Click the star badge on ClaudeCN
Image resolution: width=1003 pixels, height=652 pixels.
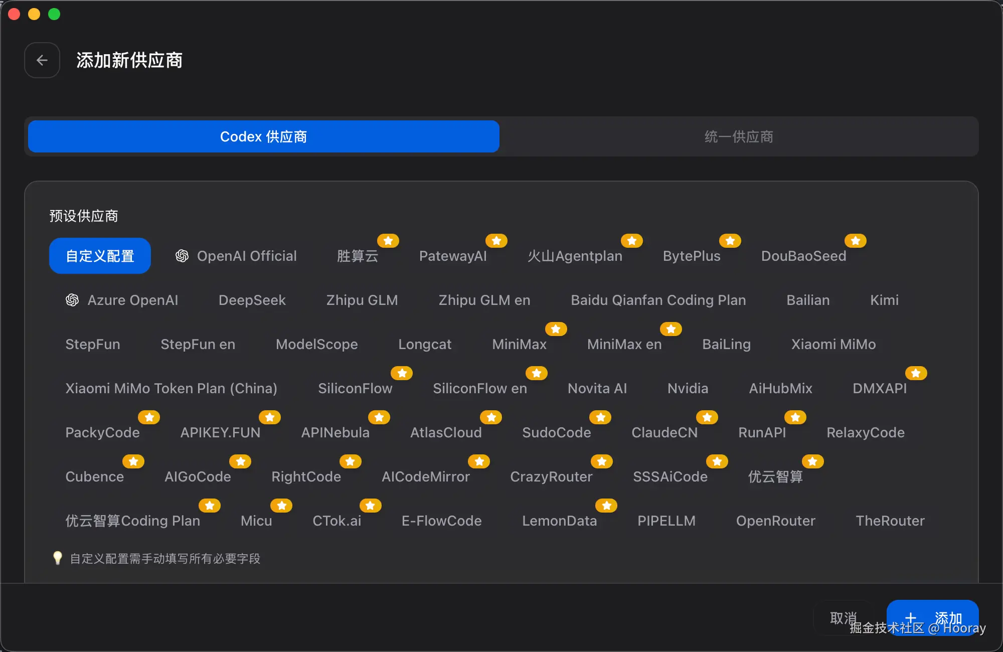707,417
